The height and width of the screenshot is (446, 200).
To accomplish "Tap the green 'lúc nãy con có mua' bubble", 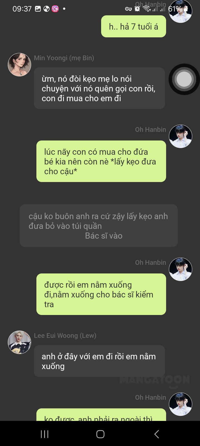I will click(x=101, y=161).
